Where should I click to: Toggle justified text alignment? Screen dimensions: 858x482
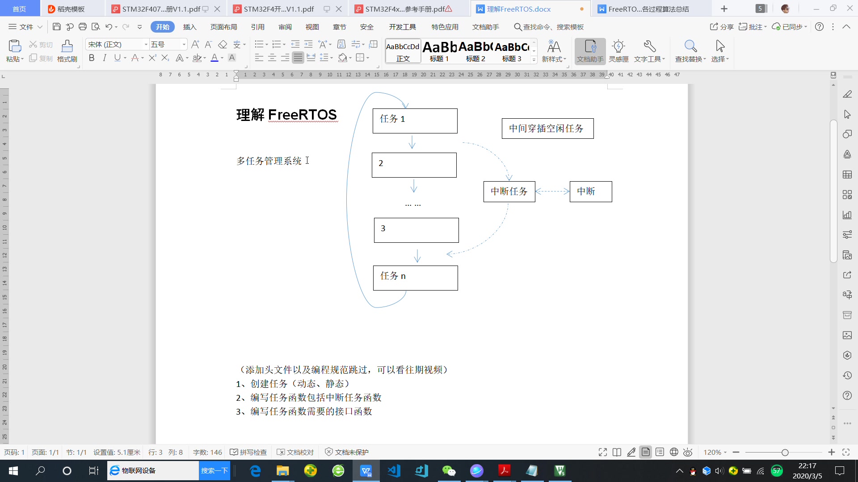coord(298,58)
